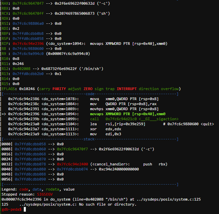Click the EFLAGS value 0x10246
The width and height of the screenshot is (219, 214).
[x=27, y=89]
